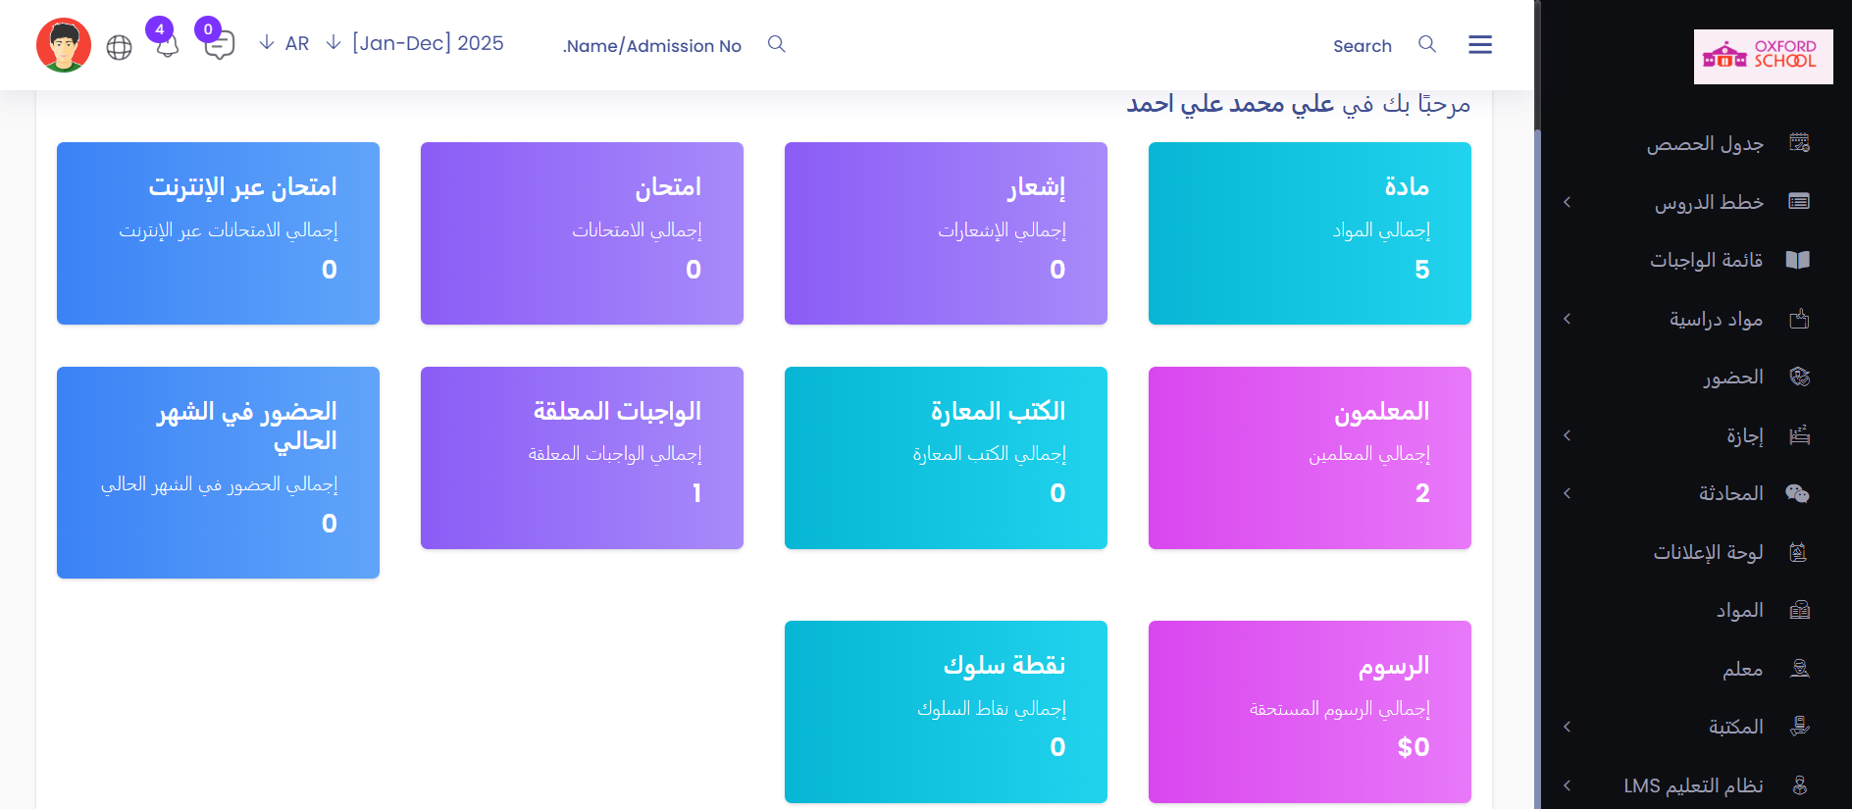1852x809 pixels.
Task: Click the hamburger menu icon
Action: [x=1479, y=44]
